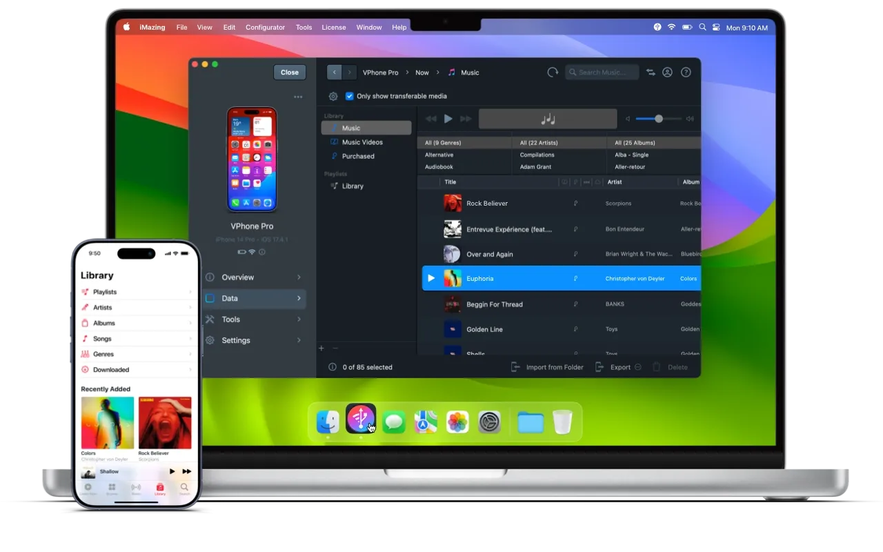This screenshot has width=883, height=552.
Task: Open Control Center in the menu bar
Action: tap(716, 28)
